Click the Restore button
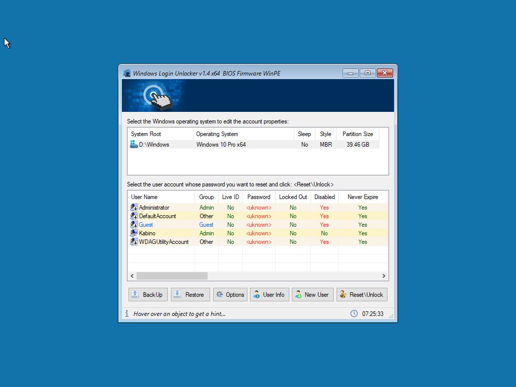The width and height of the screenshot is (516, 387). coord(190,294)
